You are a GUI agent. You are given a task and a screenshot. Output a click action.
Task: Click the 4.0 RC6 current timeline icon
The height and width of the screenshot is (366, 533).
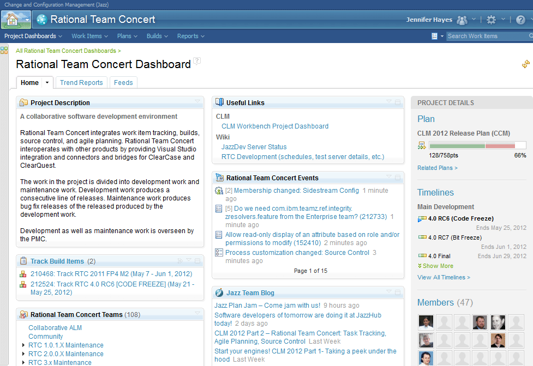422,219
